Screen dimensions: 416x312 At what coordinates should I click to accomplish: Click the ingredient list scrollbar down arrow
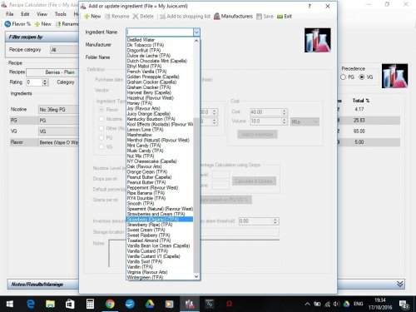pos(196,276)
